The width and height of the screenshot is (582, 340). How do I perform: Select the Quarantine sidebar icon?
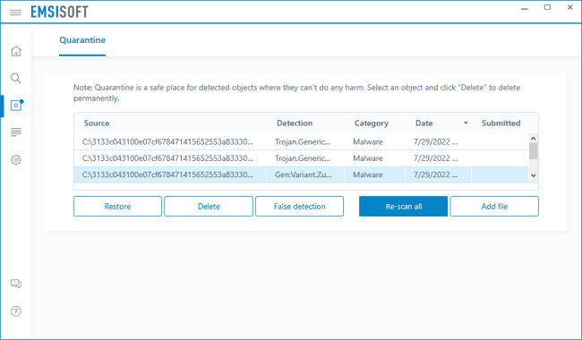tap(16, 106)
